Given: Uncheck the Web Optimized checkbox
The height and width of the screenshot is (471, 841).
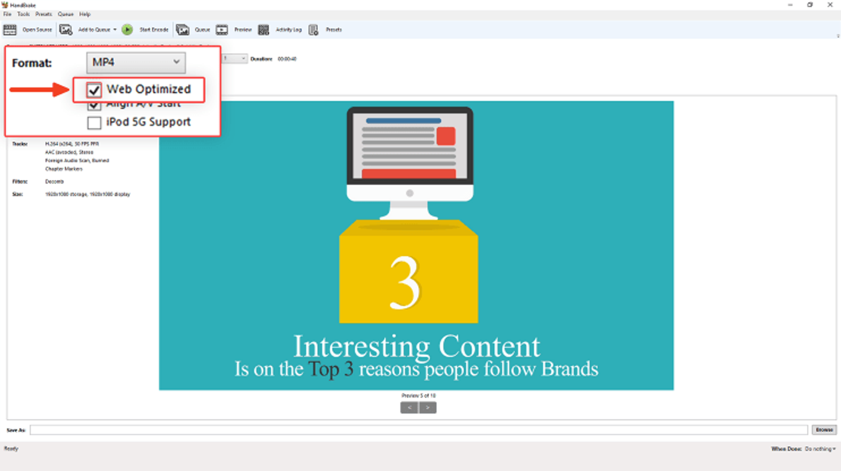Looking at the screenshot, I should (94, 90).
